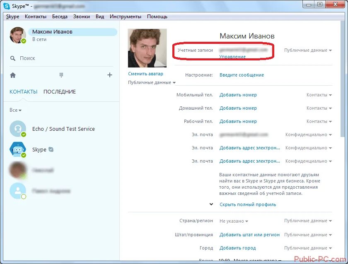Open the Звонки menu
Viewport: 348px width, 264px height.
tap(82, 17)
